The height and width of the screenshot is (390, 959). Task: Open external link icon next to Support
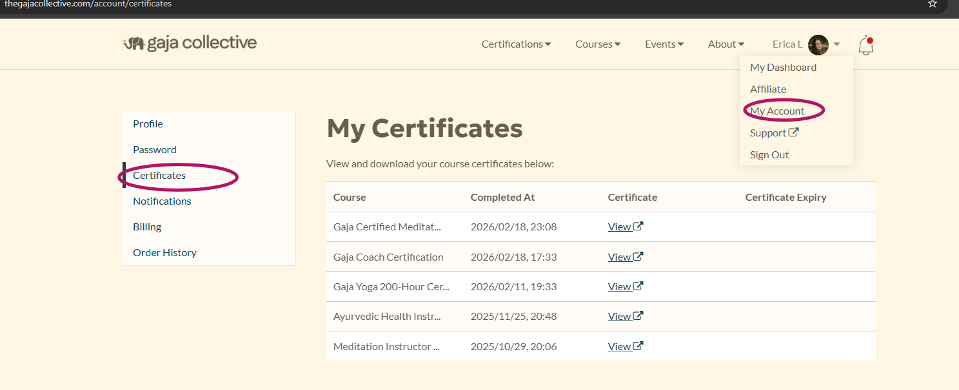click(x=794, y=133)
